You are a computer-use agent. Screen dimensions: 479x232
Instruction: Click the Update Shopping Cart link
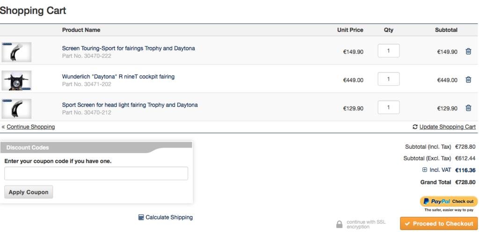[447, 127]
